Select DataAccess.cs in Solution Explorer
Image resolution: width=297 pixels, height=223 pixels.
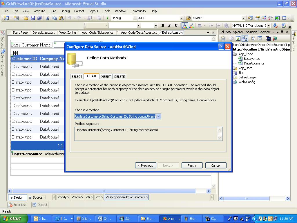(x=254, y=63)
